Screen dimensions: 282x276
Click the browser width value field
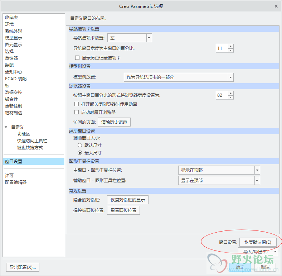pyautogui.click(x=222, y=95)
